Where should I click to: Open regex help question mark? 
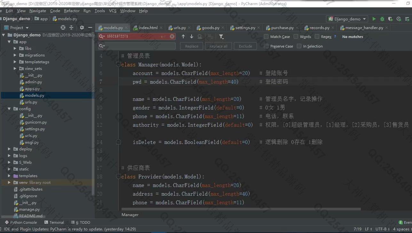click(335, 36)
